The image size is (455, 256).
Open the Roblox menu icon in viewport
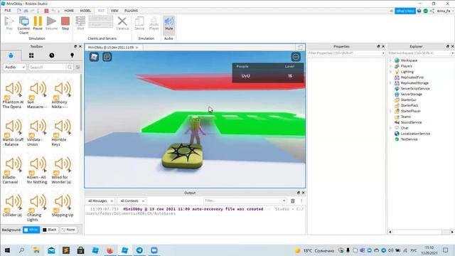94,57
